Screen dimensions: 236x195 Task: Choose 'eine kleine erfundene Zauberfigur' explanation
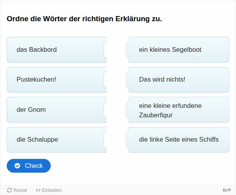coord(178,110)
